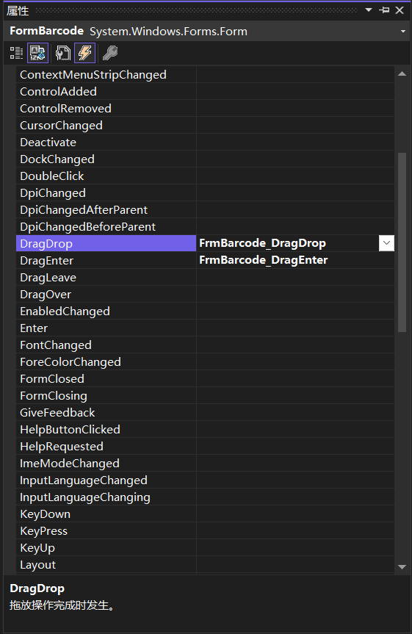Select the highlighted DragDrop event name
The width and height of the screenshot is (412, 634).
106,243
